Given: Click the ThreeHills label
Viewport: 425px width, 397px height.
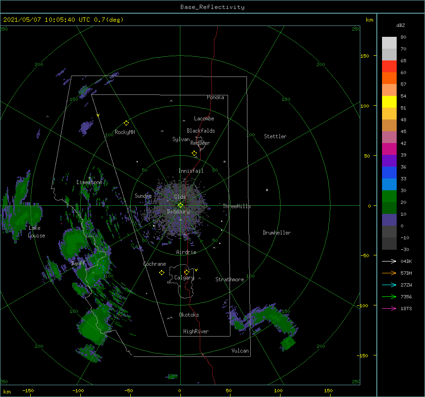Looking at the screenshot, I should tap(237, 206).
